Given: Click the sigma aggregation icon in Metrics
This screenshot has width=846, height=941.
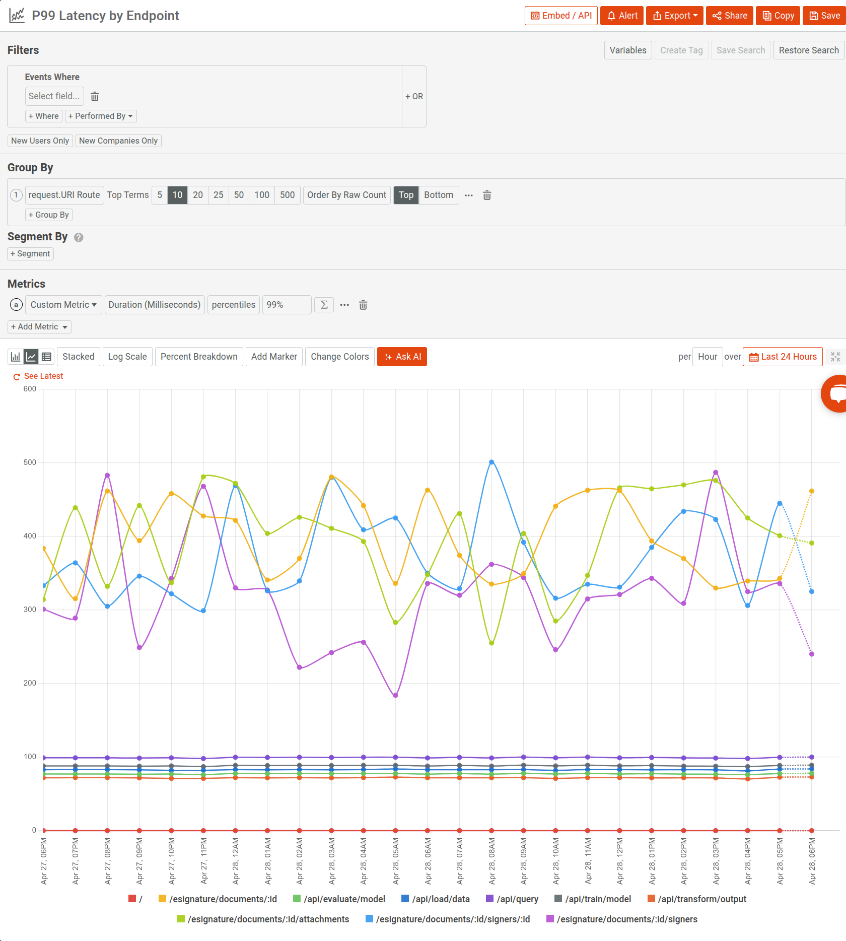Looking at the screenshot, I should [324, 305].
